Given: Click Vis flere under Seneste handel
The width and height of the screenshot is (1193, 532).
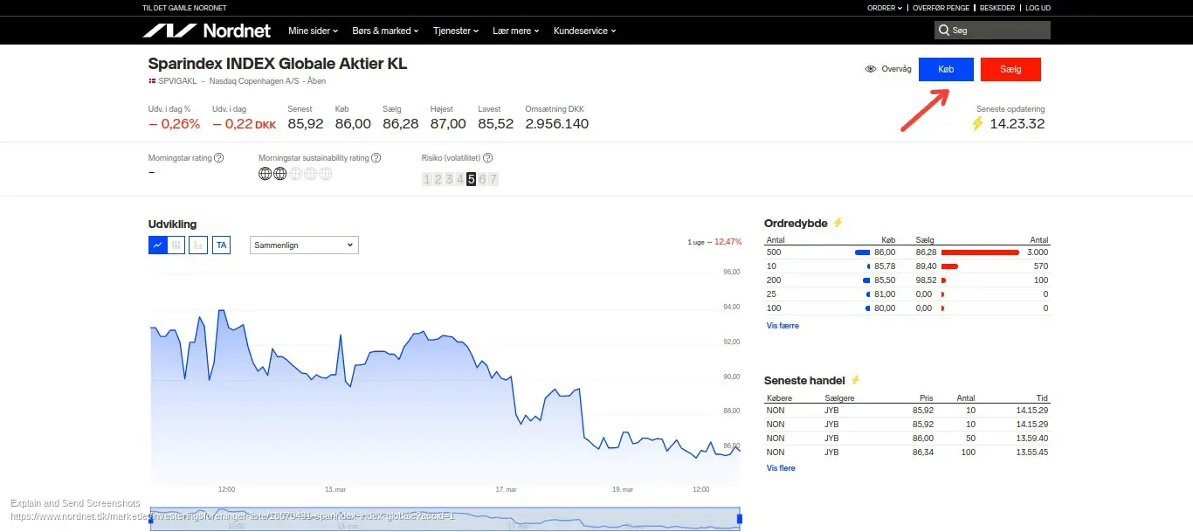Looking at the screenshot, I should click(x=781, y=468).
